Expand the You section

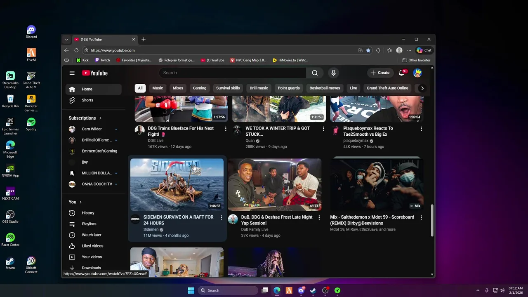[75, 202]
